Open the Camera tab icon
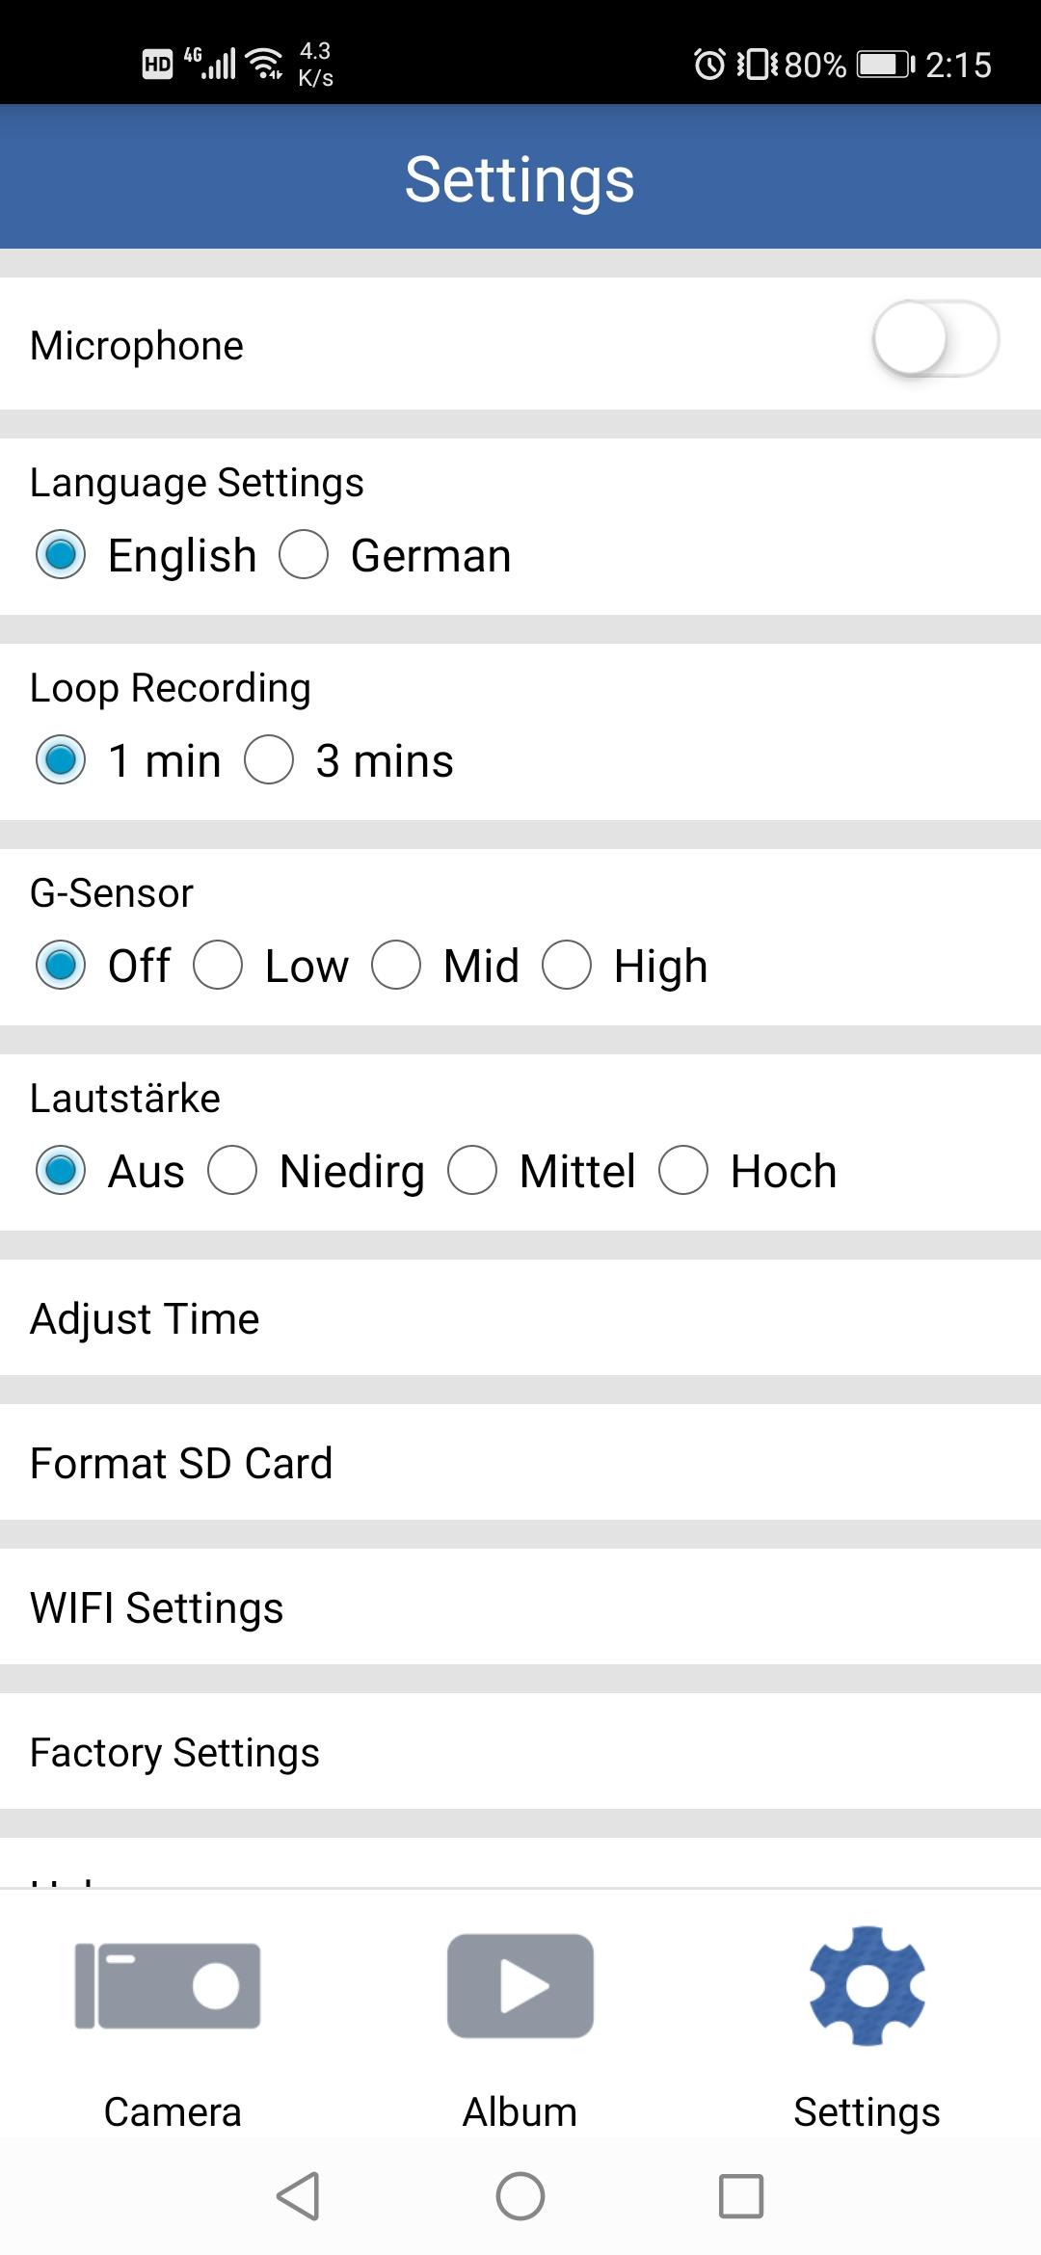This screenshot has width=1041, height=2255. pyautogui.click(x=169, y=1985)
